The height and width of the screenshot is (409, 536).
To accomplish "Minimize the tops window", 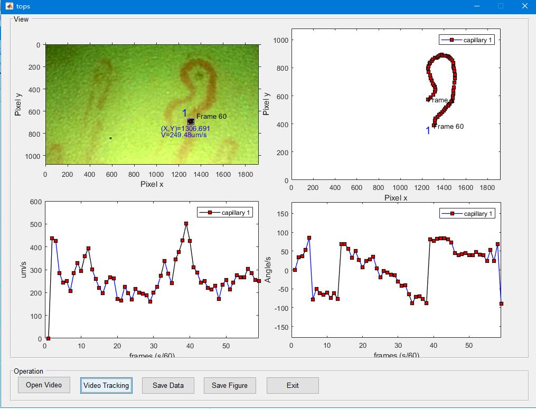I will coord(477,6).
